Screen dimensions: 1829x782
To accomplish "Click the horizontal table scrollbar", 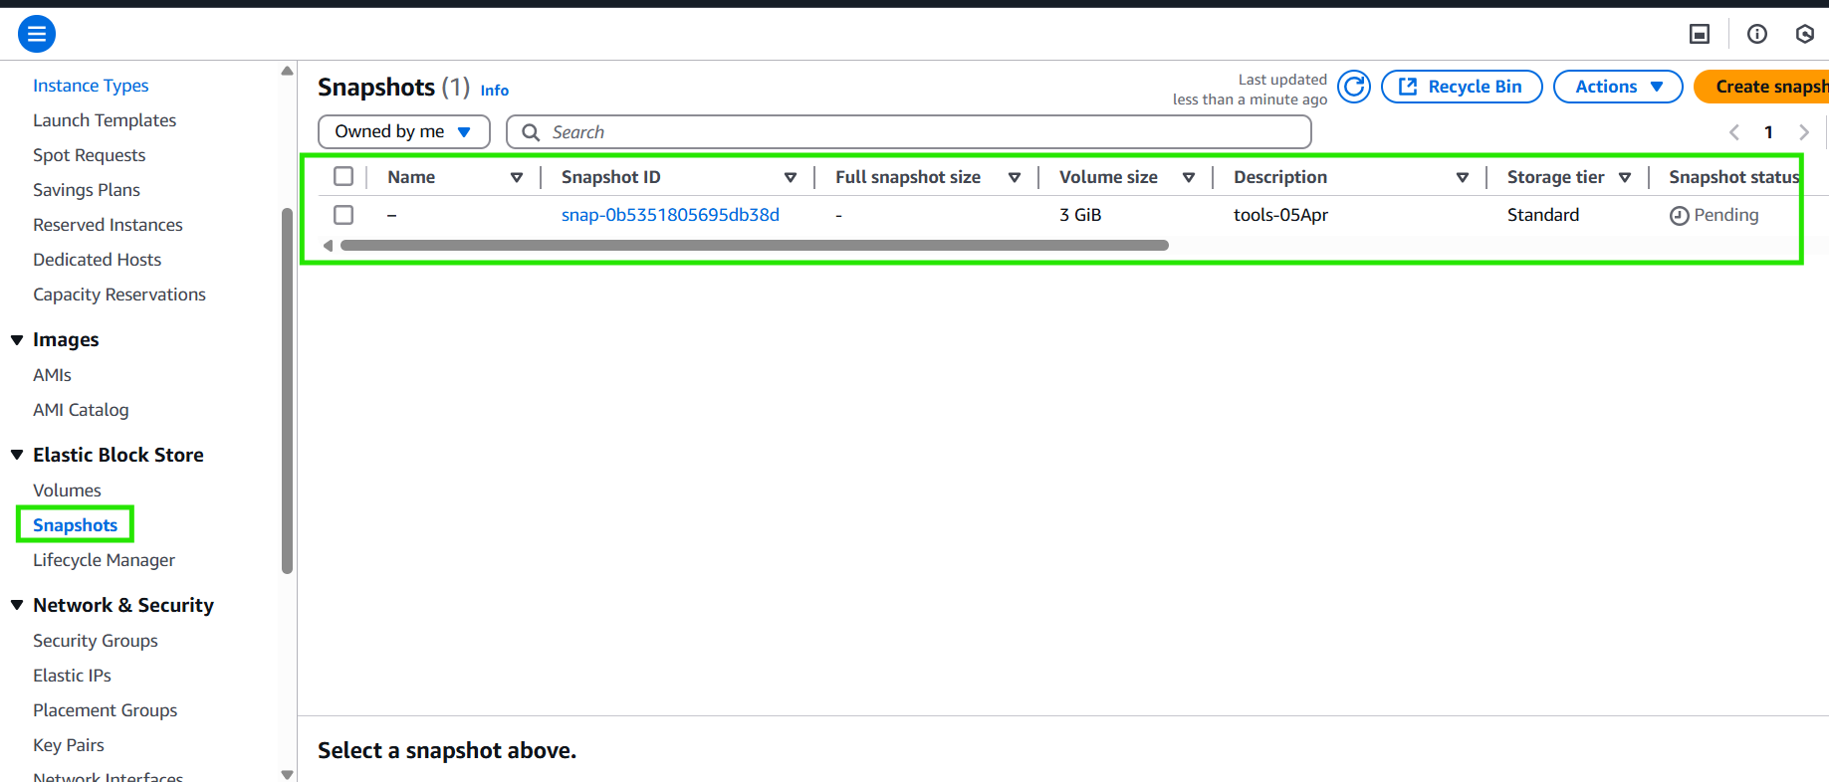I will [x=754, y=245].
